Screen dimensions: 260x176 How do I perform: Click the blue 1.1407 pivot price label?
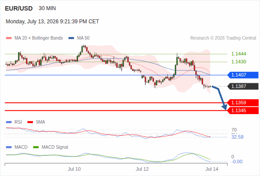[x=243, y=75]
